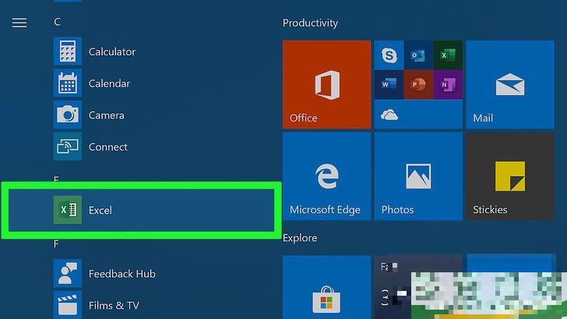Image resolution: width=567 pixels, height=319 pixels.
Task: Click the Office tile
Action: 326,84
